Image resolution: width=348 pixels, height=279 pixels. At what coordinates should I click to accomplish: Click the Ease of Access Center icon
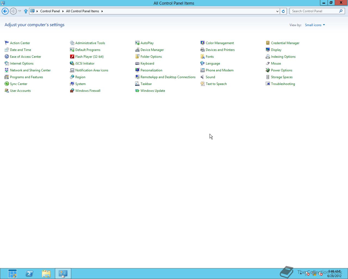point(7,56)
